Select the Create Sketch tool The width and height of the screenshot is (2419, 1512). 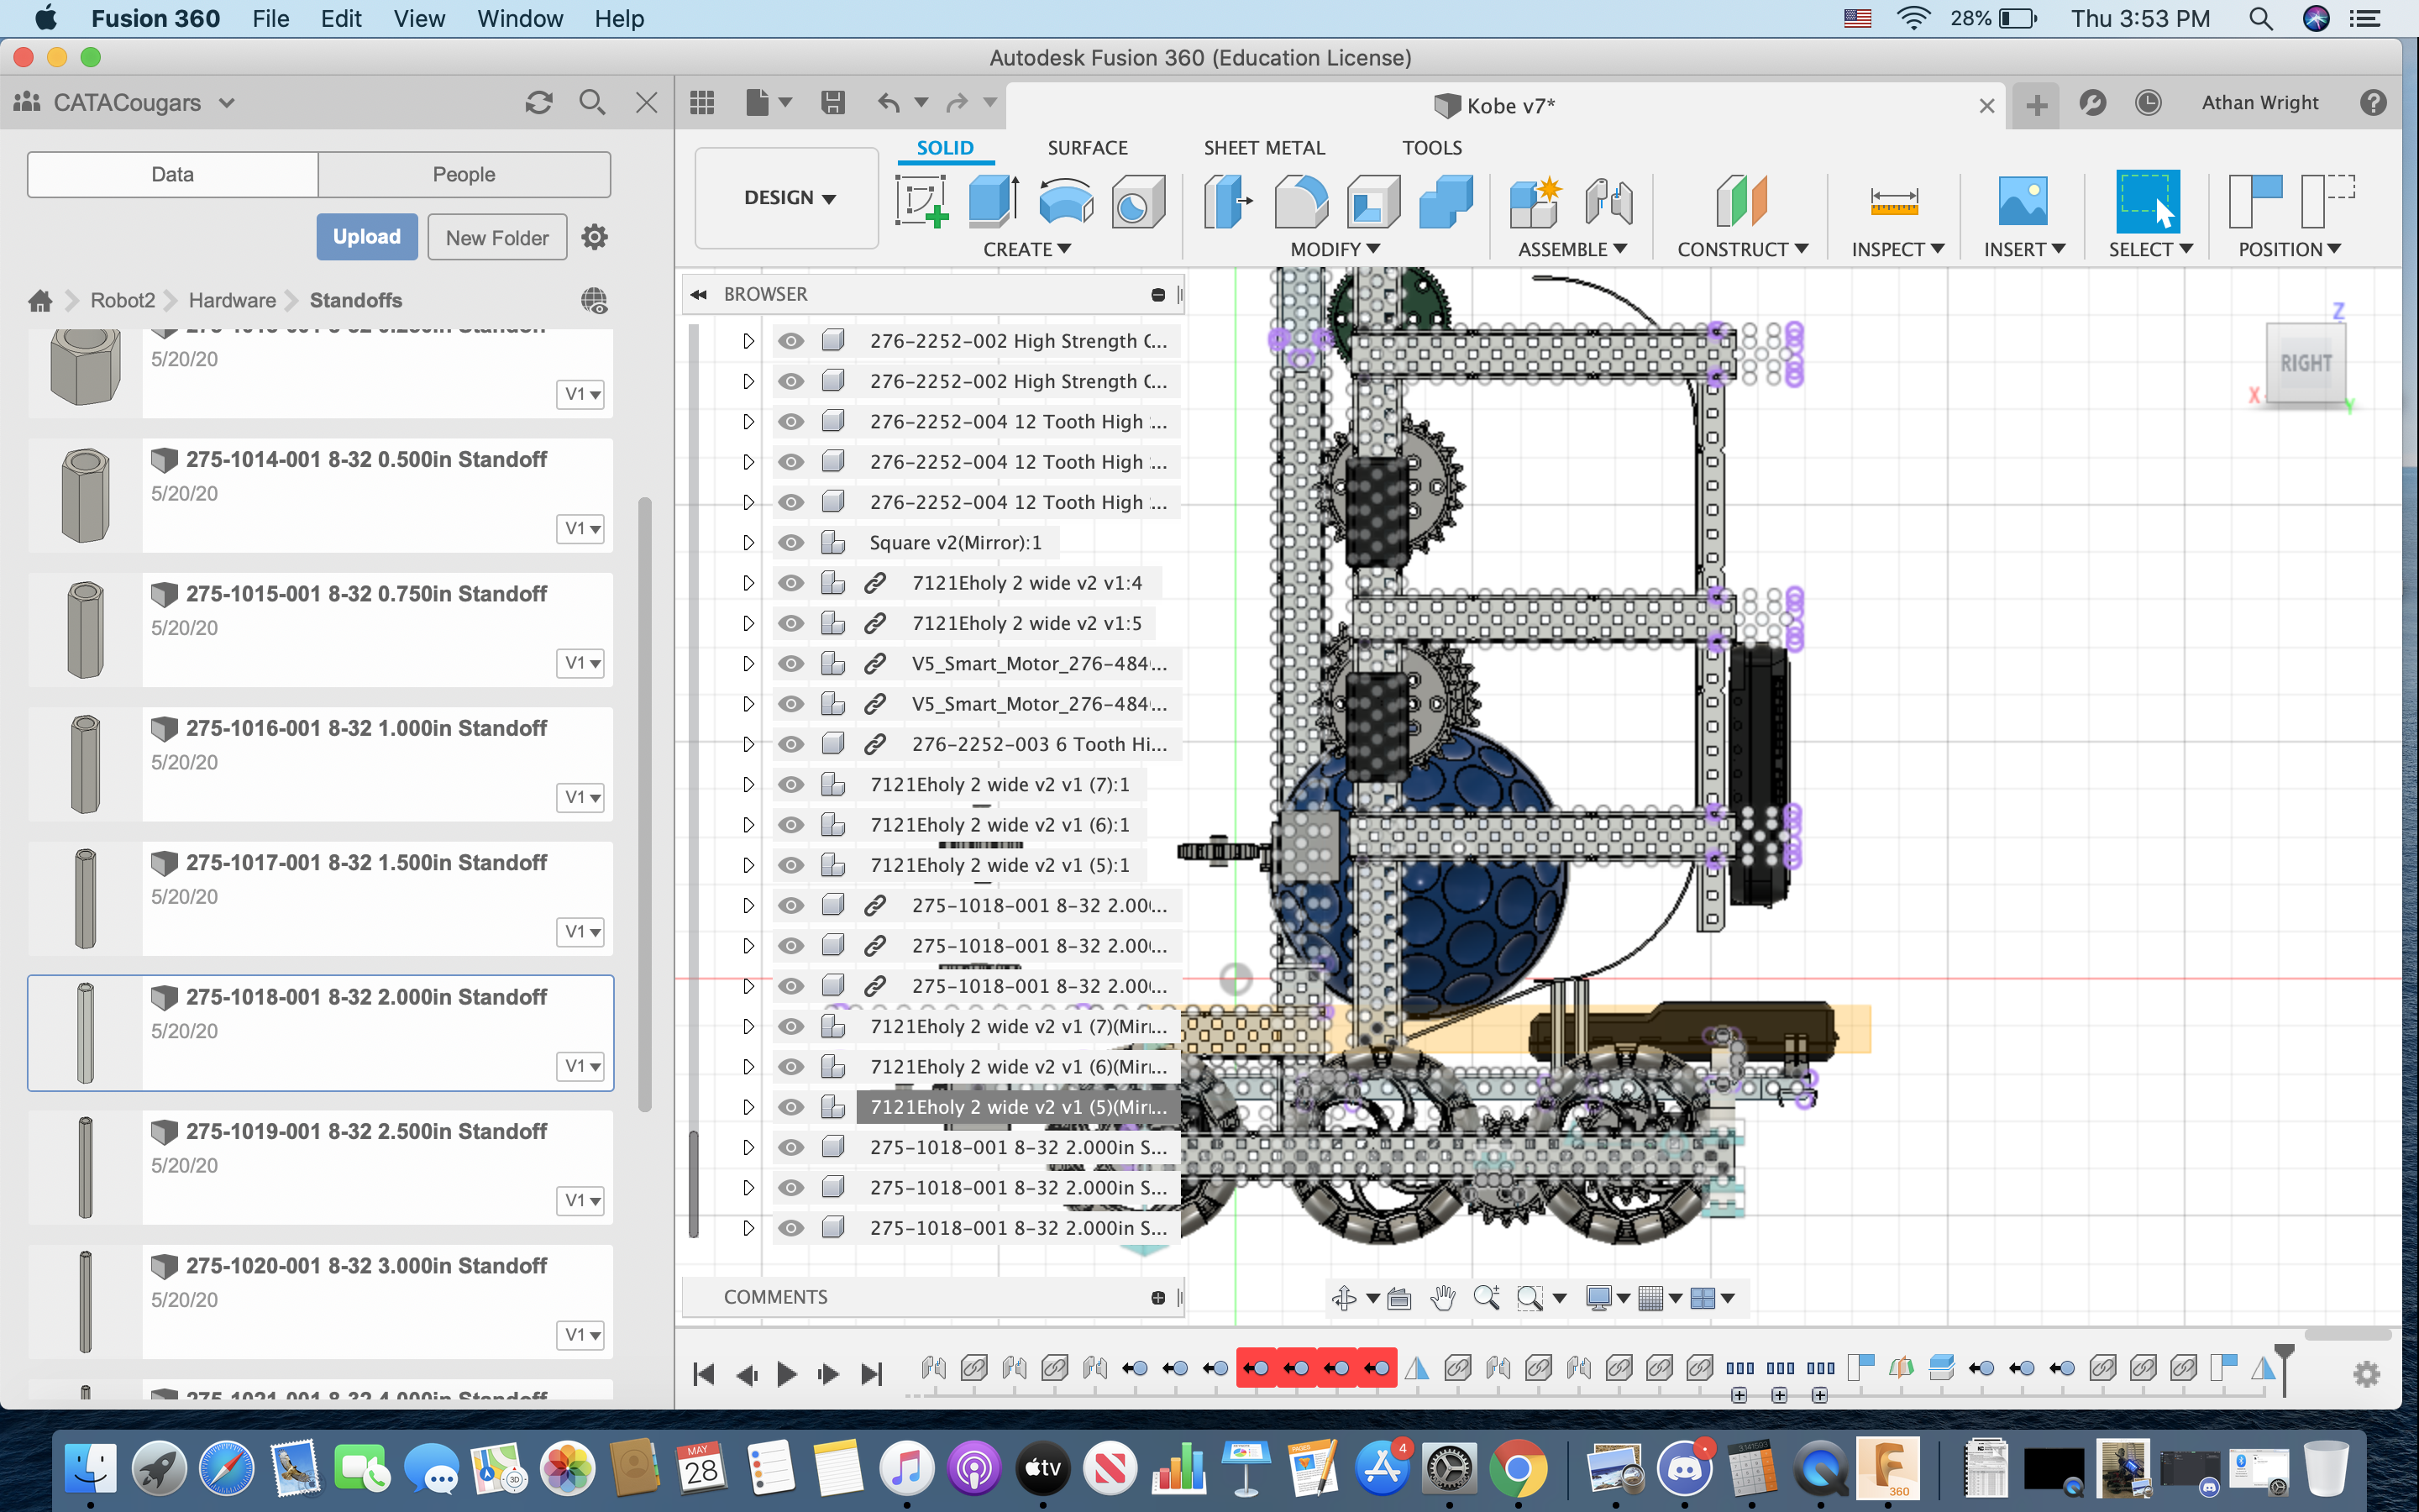[x=921, y=200]
